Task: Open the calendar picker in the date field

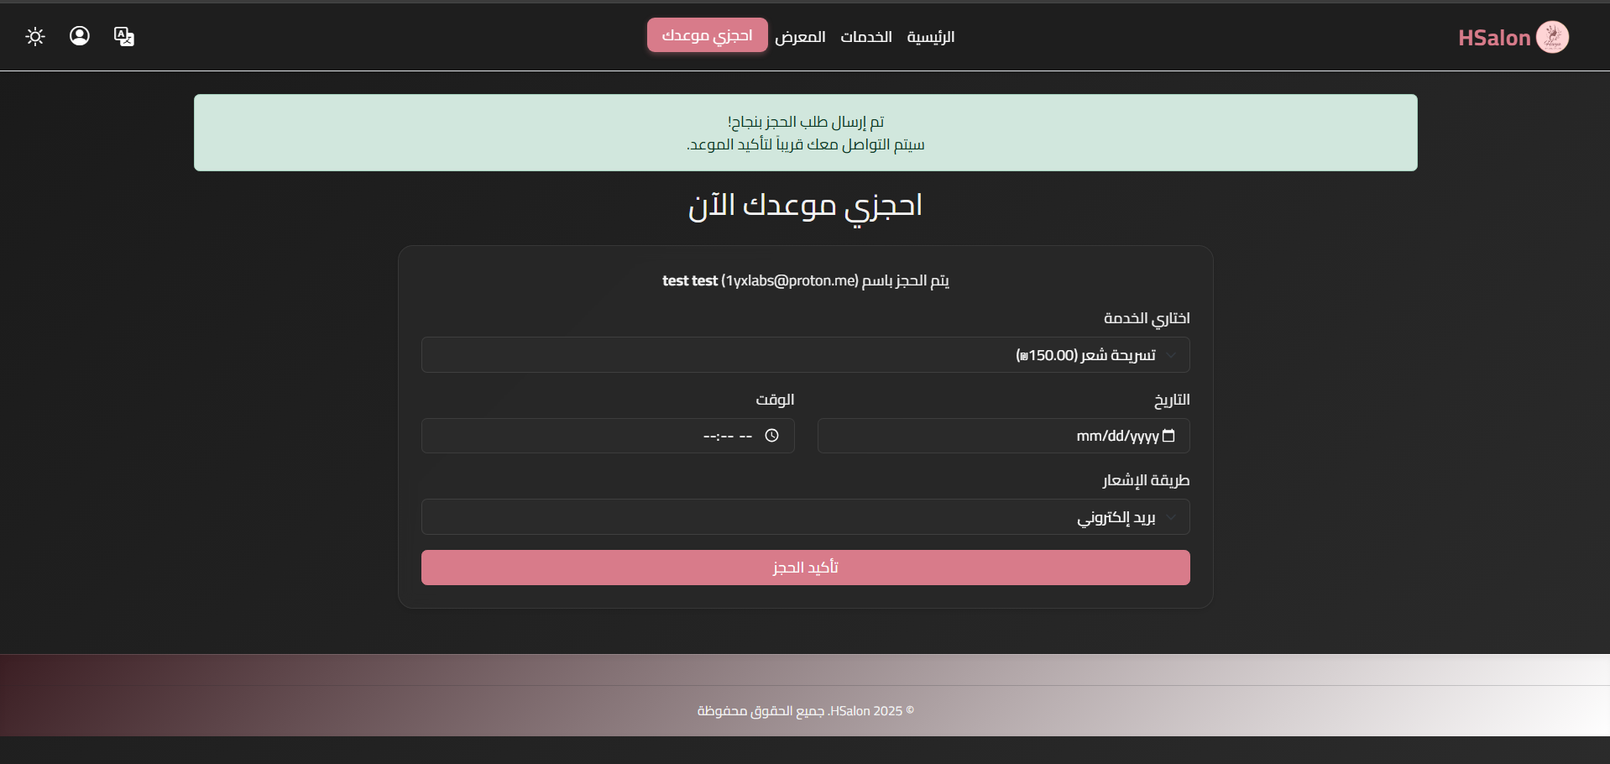Action: click(1169, 435)
